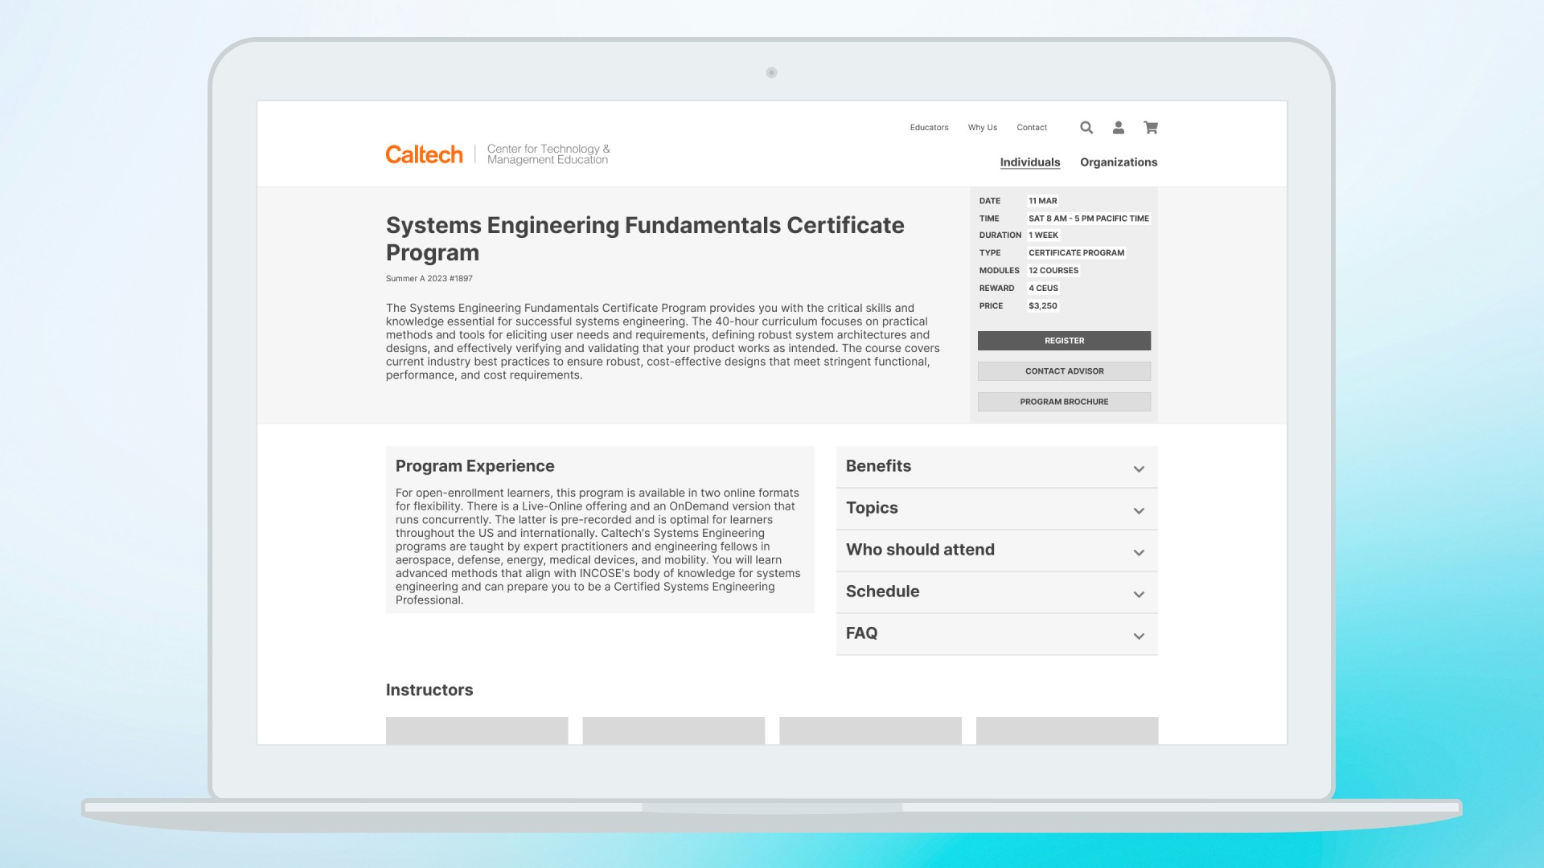Open the shopping cart icon
Viewport: 1544px width, 868px height.
coord(1151,127)
